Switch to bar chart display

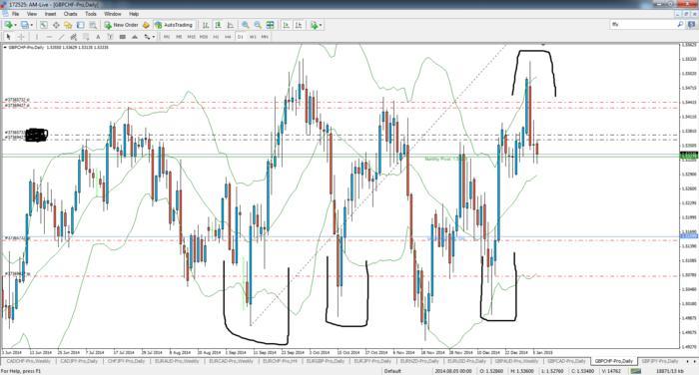click(x=206, y=25)
